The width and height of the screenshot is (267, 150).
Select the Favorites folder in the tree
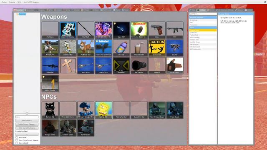[x=22, y=14]
